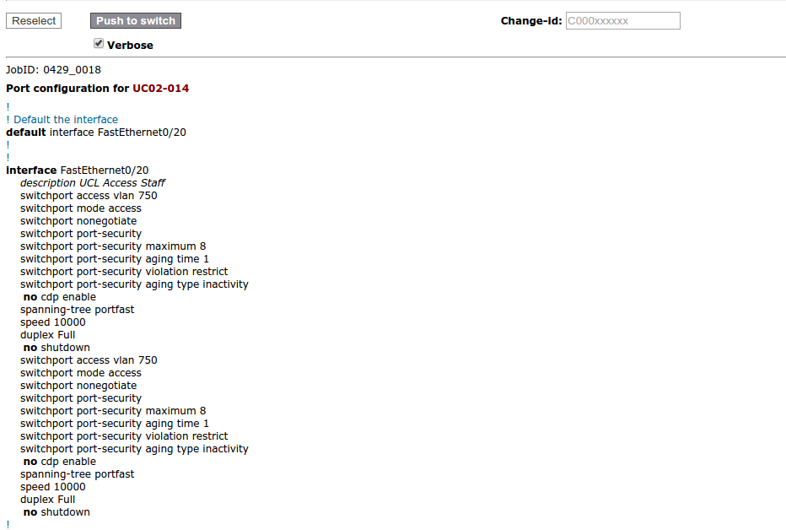The image size is (786, 530).
Task: Click the first 'spanning-tree portfast' line
Action: point(78,310)
